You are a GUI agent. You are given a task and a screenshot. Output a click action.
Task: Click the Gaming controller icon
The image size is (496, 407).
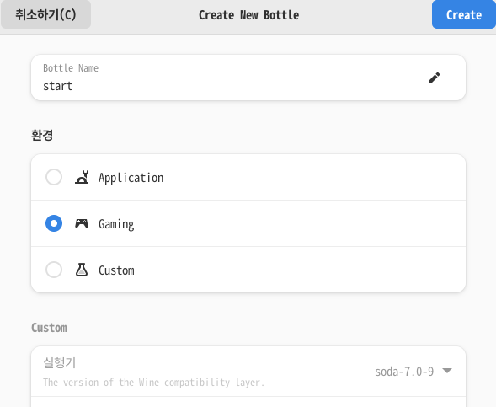coord(82,223)
